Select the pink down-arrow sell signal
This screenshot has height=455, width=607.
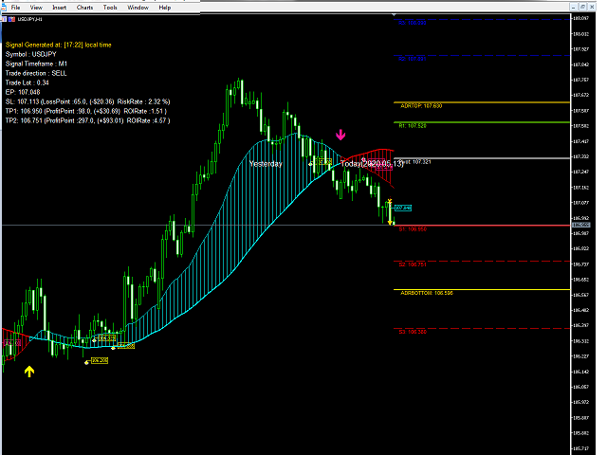[x=340, y=135]
